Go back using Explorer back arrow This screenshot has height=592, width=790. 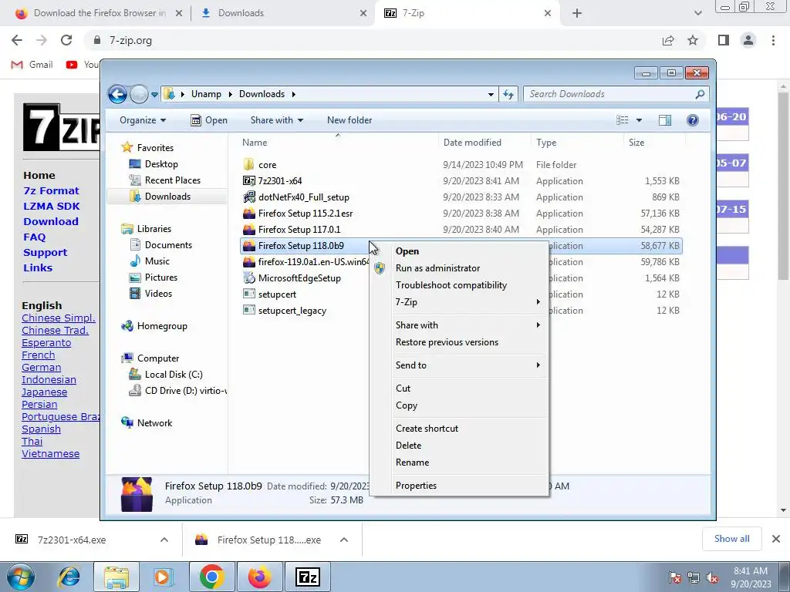pyautogui.click(x=117, y=94)
